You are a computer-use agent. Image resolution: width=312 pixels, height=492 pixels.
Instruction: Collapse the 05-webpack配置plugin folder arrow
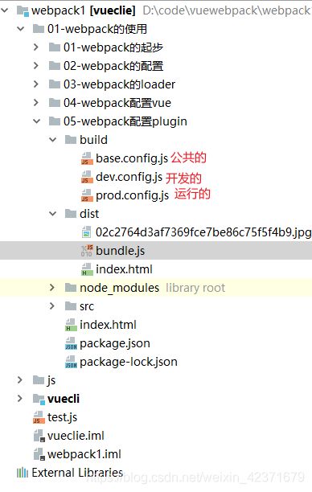[x=37, y=121]
